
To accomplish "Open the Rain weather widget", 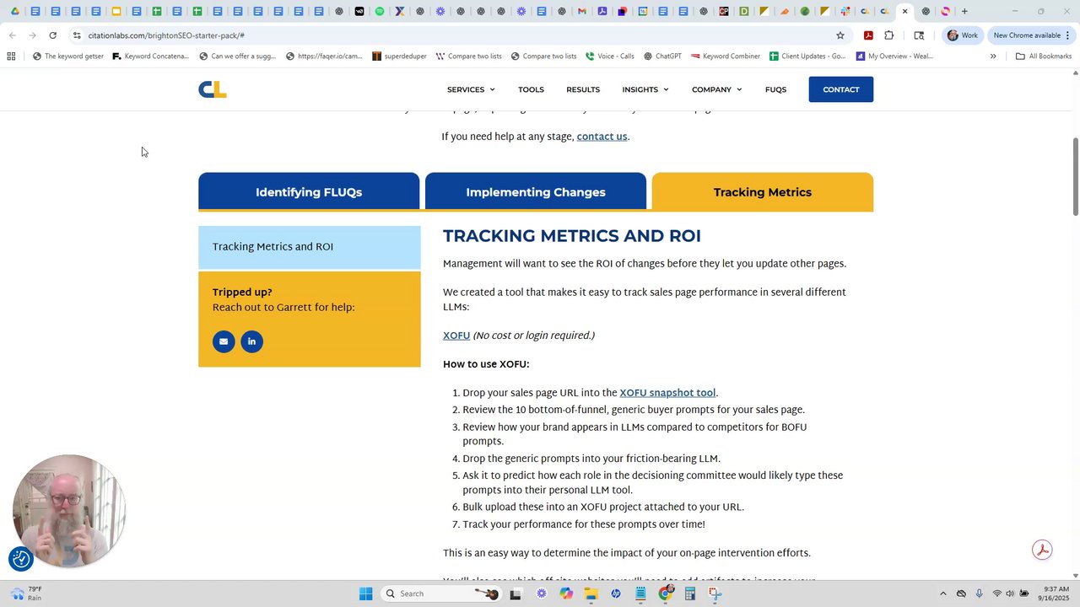I will [25, 594].
